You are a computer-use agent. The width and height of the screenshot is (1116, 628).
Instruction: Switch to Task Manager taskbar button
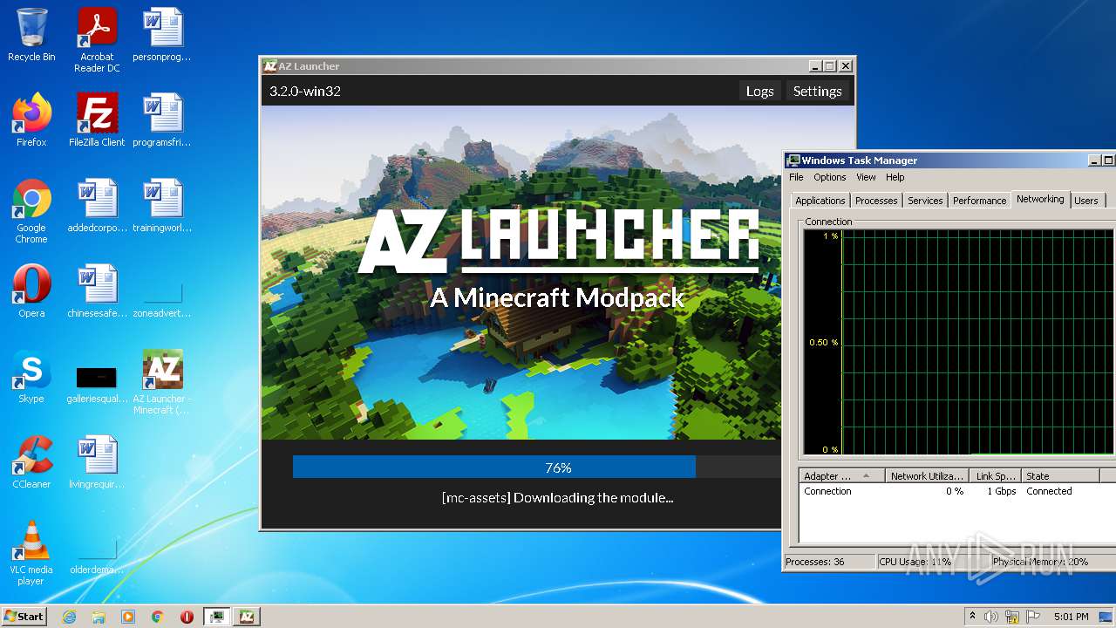coord(216,617)
